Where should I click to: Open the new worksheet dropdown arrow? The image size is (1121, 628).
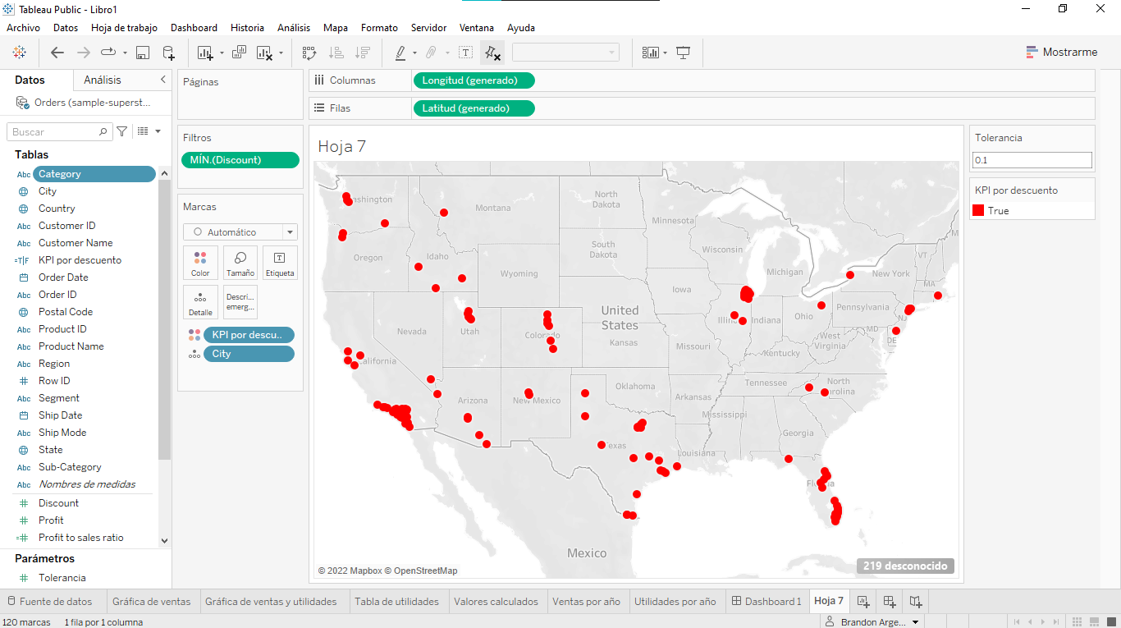click(222, 53)
